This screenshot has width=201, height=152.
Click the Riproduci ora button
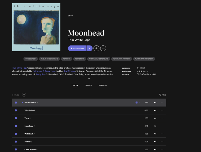(x=77, y=48)
